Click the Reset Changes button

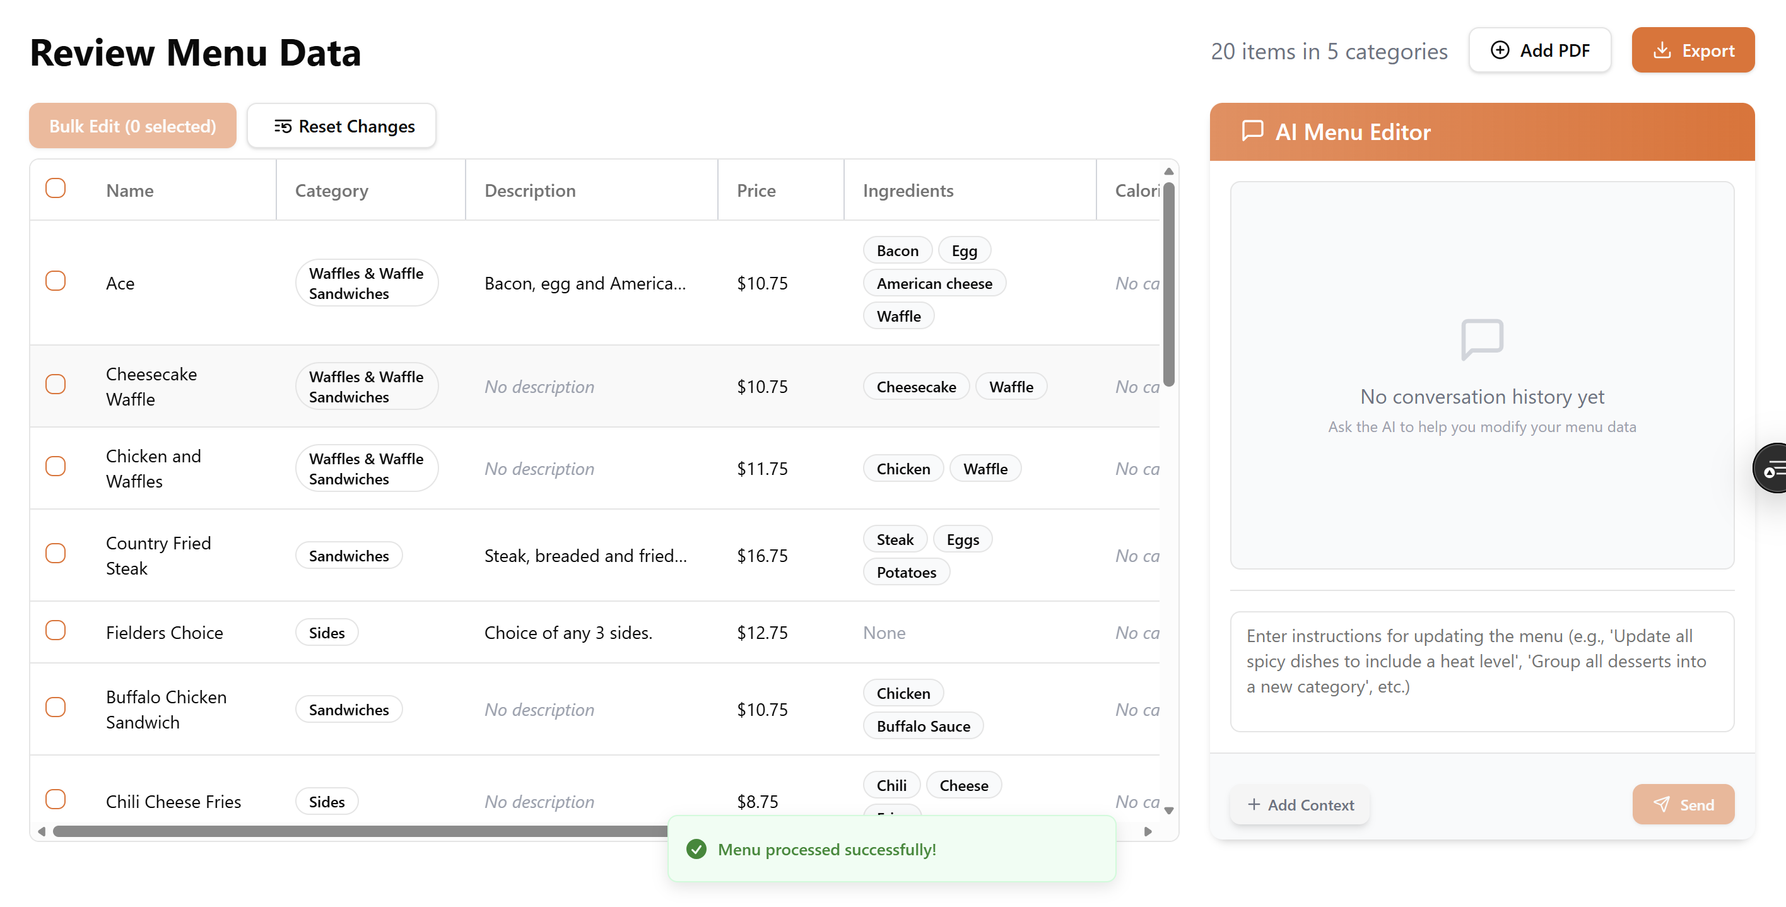(x=342, y=126)
